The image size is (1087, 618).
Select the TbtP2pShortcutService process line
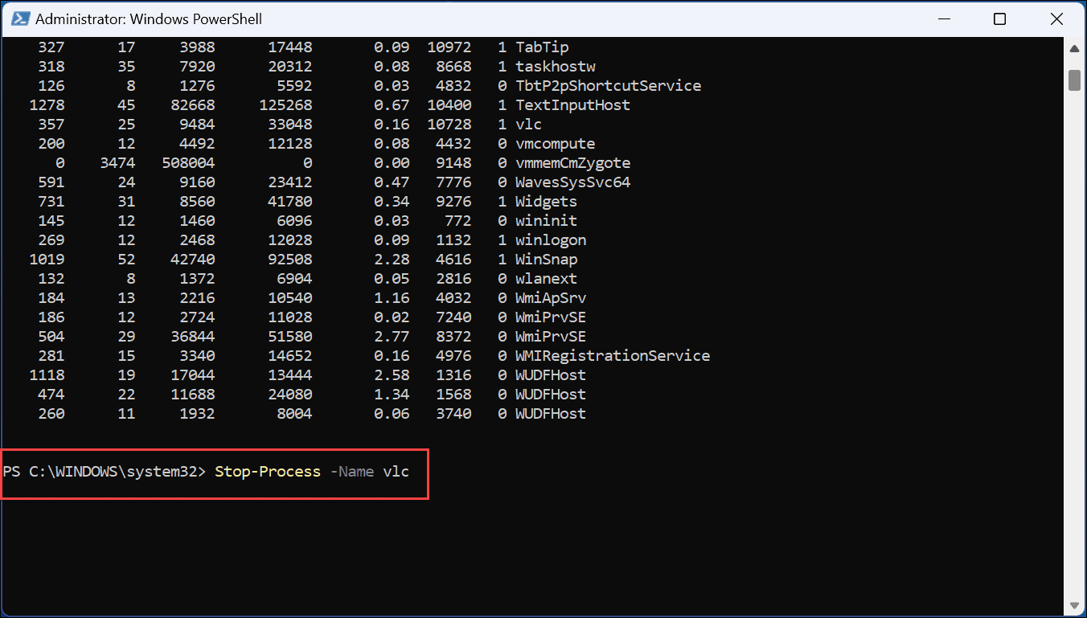(x=609, y=85)
